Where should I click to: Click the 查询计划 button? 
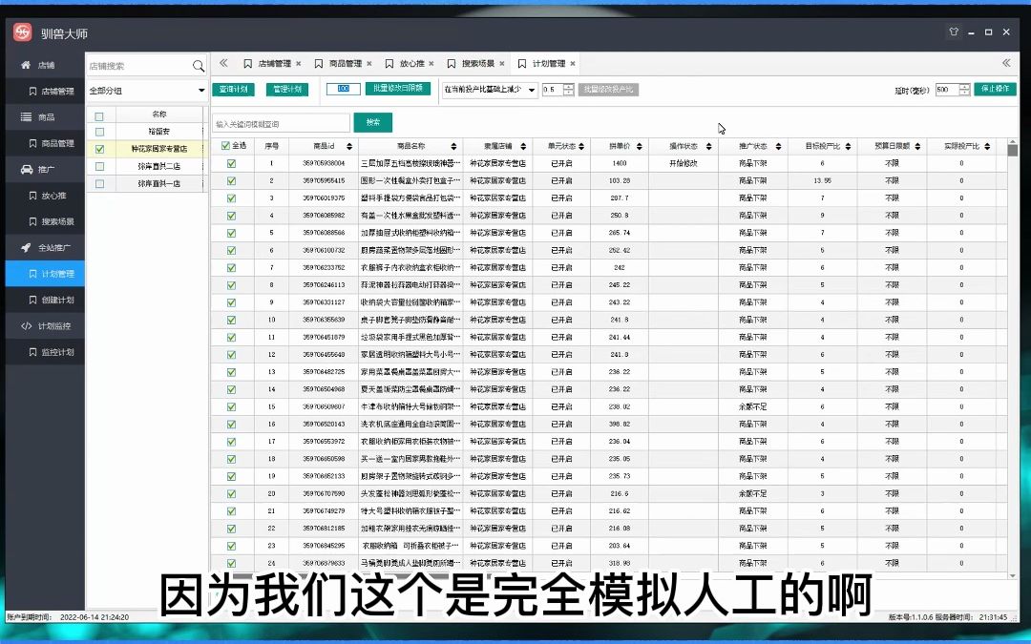tap(234, 90)
